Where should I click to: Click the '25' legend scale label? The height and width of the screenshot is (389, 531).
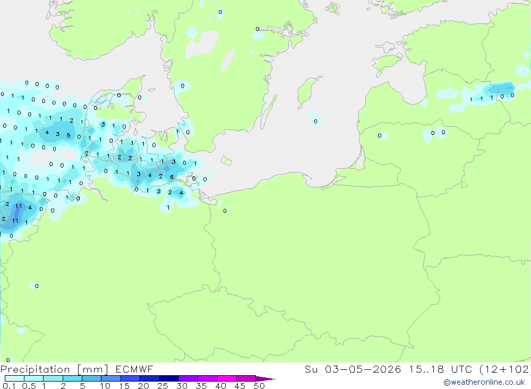(x=163, y=386)
